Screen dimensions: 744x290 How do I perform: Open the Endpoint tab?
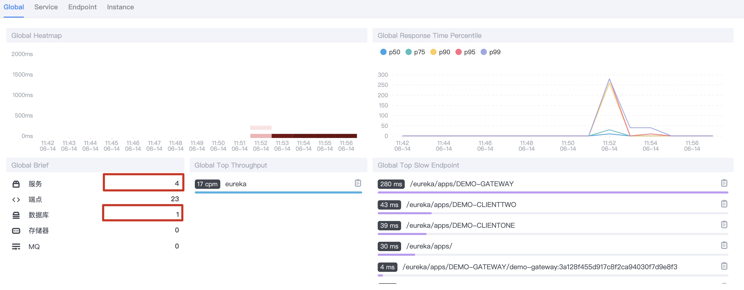(x=82, y=7)
